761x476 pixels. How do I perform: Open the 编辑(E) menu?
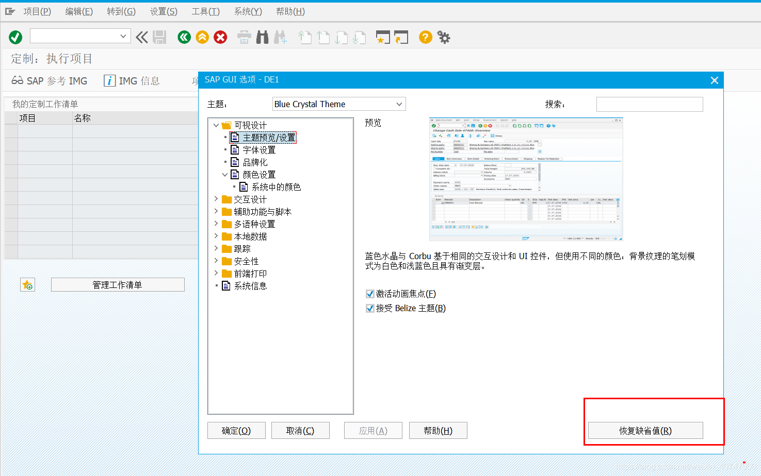coord(79,11)
